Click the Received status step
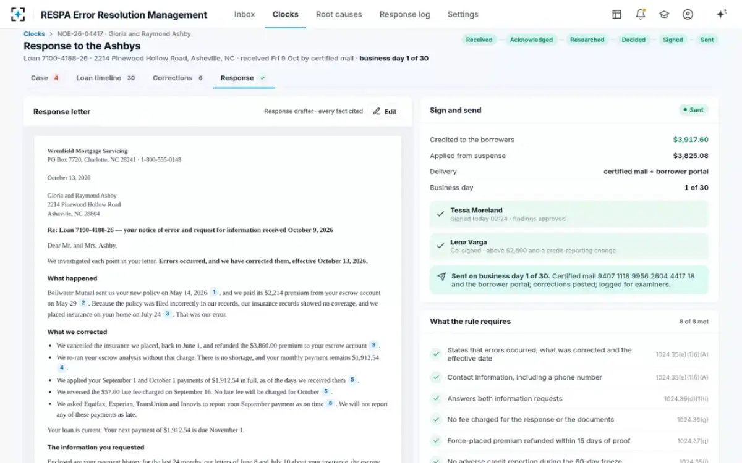Image resolution: width=742 pixels, height=463 pixels. point(479,40)
